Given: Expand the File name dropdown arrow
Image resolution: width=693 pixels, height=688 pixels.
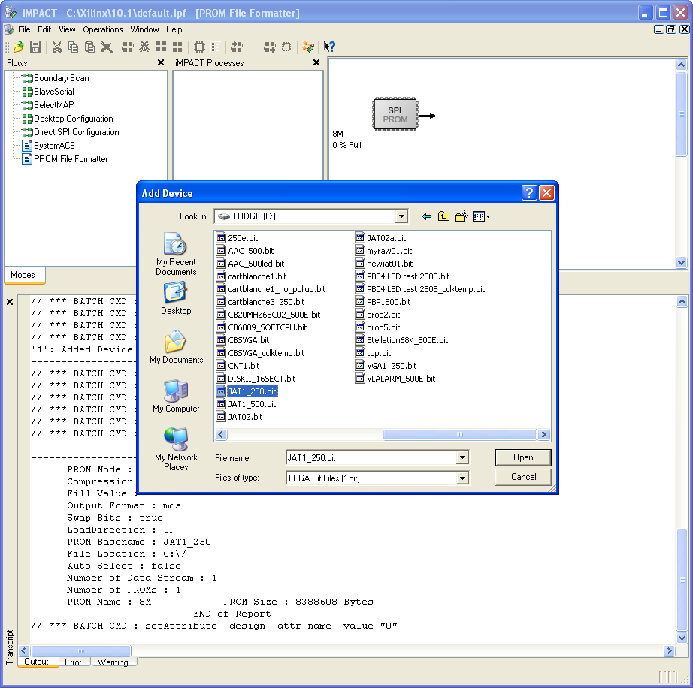Looking at the screenshot, I should tap(462, 457).
